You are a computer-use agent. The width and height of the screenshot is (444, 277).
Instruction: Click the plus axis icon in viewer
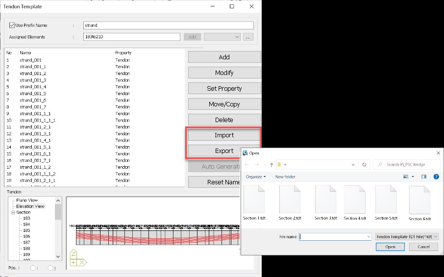click(74, 263)
